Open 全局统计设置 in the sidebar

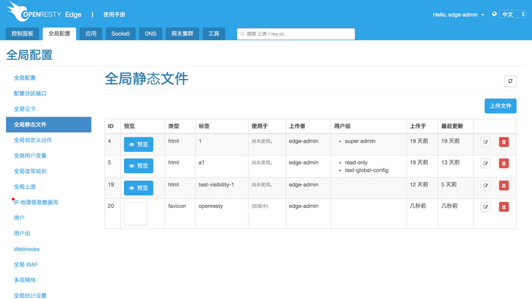(x=30, y=296)
